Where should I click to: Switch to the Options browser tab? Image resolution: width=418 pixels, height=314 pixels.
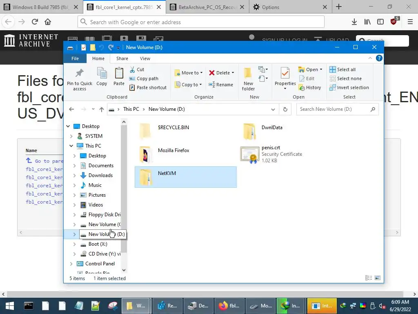[291, 7]
